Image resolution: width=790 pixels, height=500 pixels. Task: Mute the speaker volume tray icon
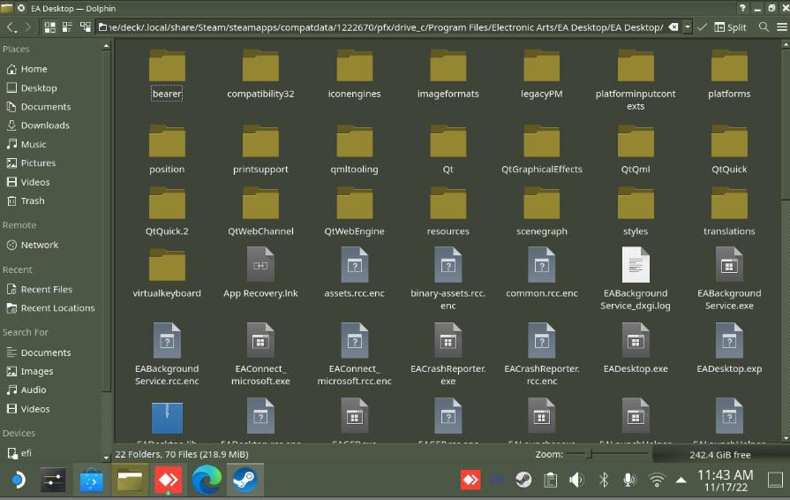(x=576, y=480)
